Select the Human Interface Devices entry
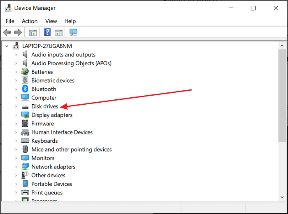The image size is (288, 214). 62,132
